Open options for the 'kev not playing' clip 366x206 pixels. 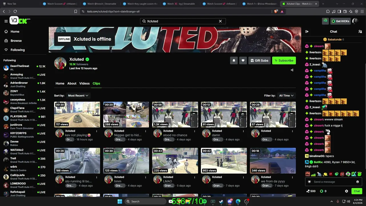(97, 131)
